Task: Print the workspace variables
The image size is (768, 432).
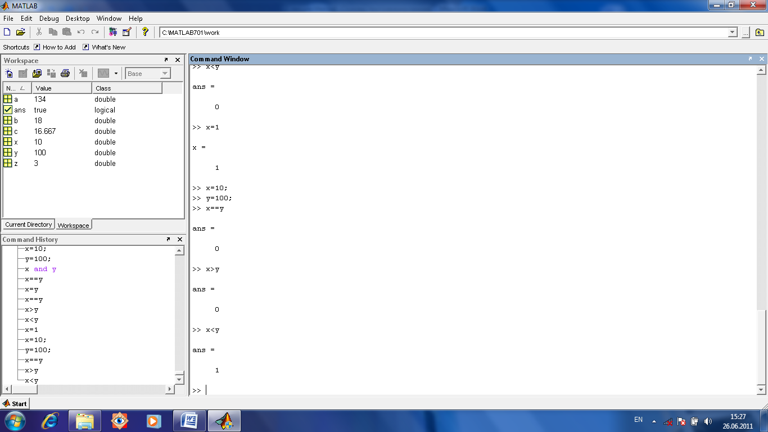Action: tap(65, 73)
